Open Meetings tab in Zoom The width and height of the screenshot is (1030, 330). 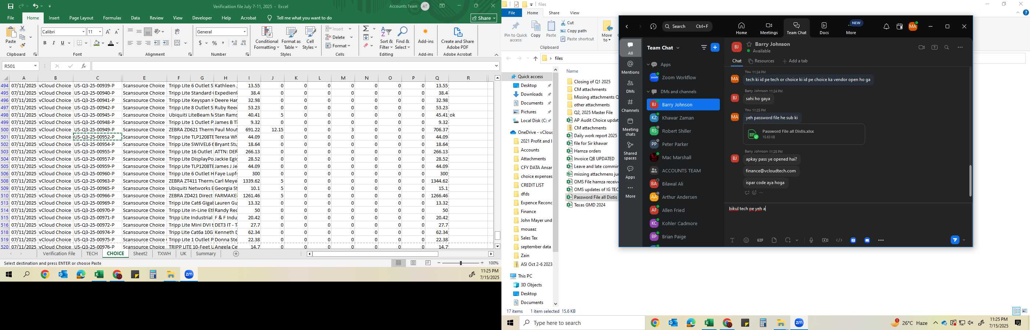point(769,28)
